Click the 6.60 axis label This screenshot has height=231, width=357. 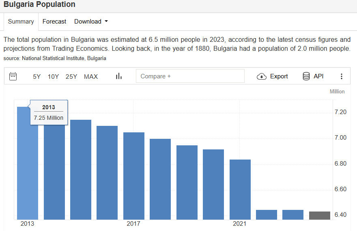point(340,189)
